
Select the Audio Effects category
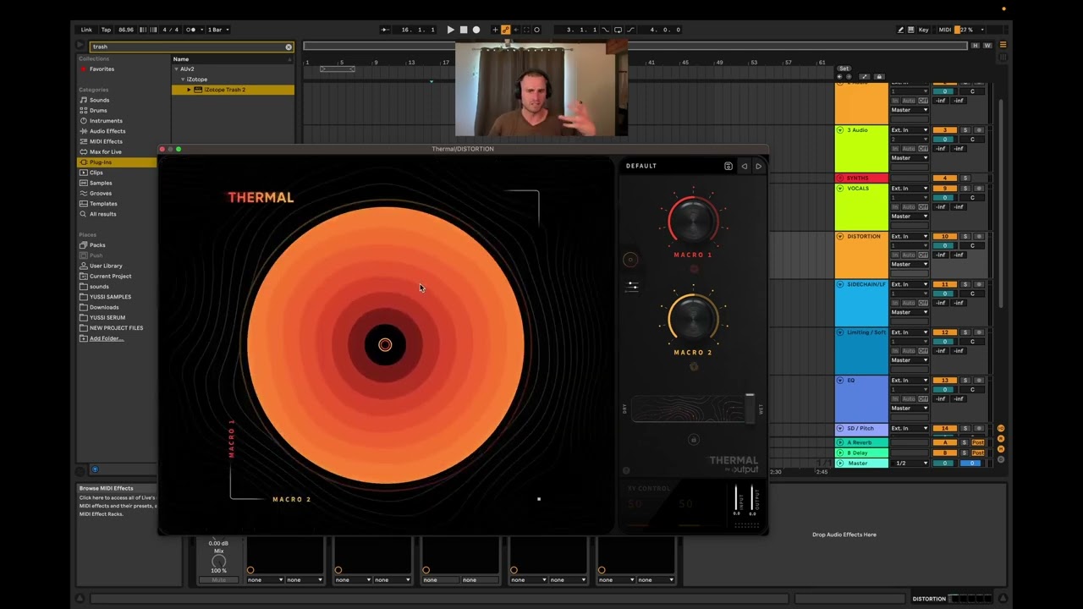[x=107, y=131]
